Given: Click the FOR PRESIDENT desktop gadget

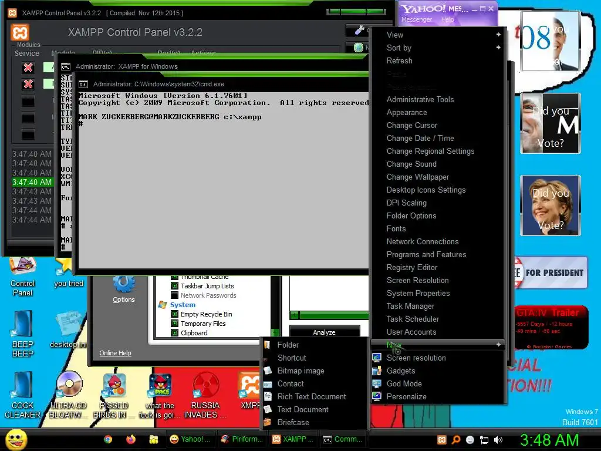Looking at the screenshot, I should [551, 272].
